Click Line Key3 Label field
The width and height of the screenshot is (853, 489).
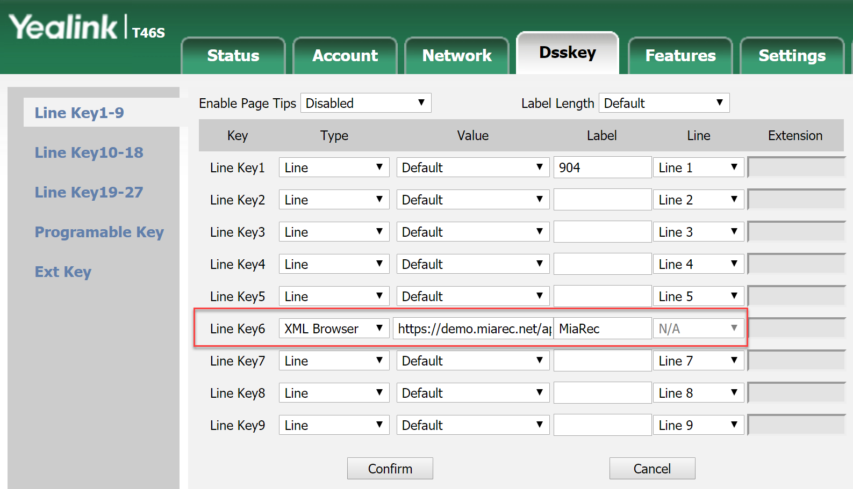click(603, 232)
